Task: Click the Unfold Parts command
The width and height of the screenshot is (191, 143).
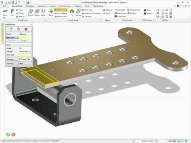Action: pyautogui.click(x=60, y=13)
